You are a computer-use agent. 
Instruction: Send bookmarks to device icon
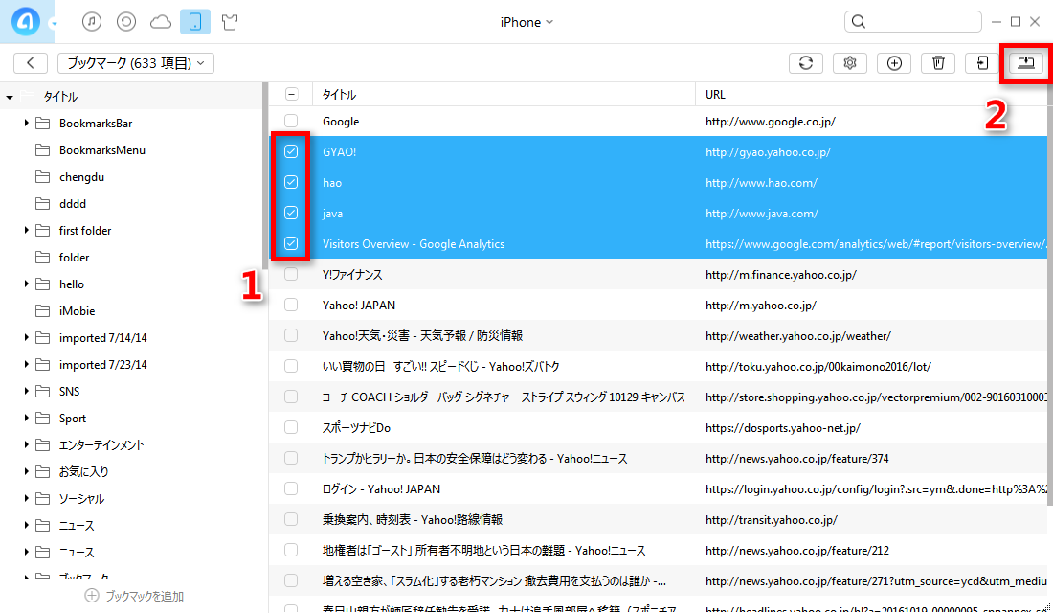982,62
